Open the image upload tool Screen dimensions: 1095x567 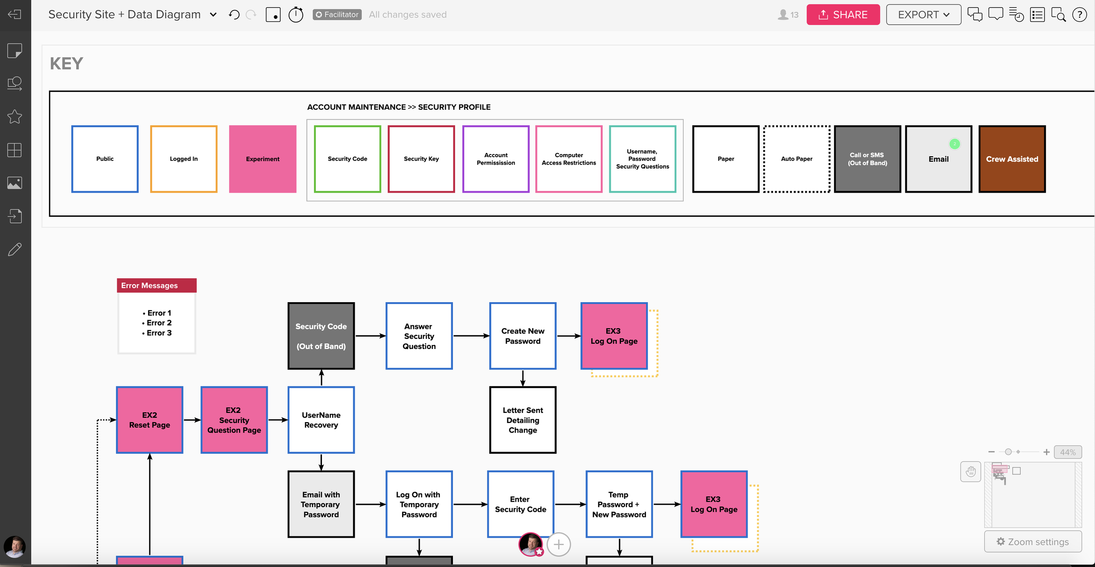(14, 183)
